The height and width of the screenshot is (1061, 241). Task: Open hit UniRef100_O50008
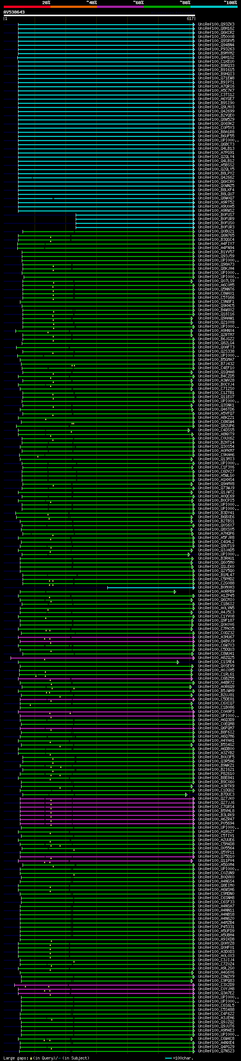(x=216, y=37)
